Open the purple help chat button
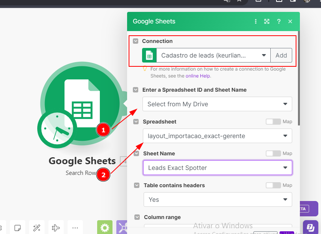Image resolution: width=321 pixels, height=234 pixels. [x=311, y=227]
